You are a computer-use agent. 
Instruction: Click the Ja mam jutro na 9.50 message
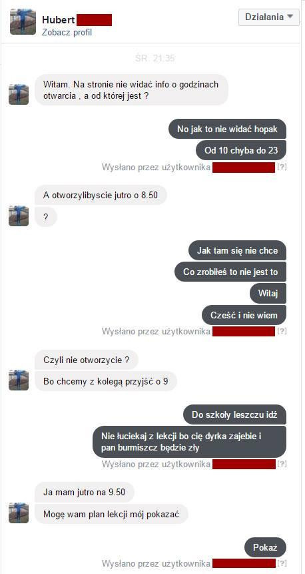click(85, 493)
